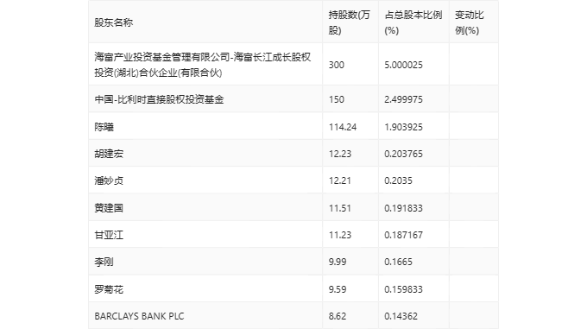
Task: Click ratio value 0.1665
Action: 398,262
